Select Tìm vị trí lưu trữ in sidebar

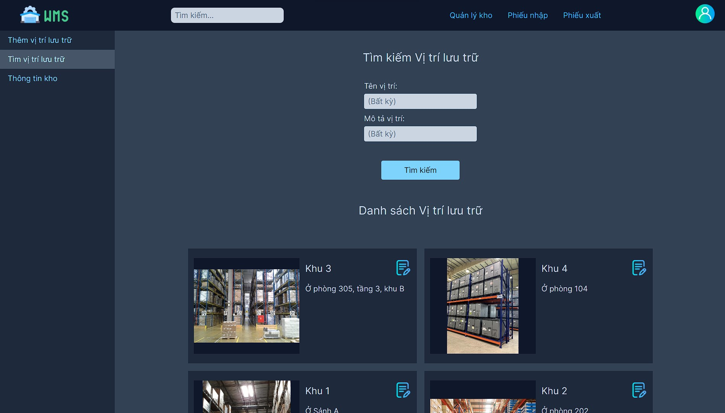pyautogui.click(x=57, y=59)
